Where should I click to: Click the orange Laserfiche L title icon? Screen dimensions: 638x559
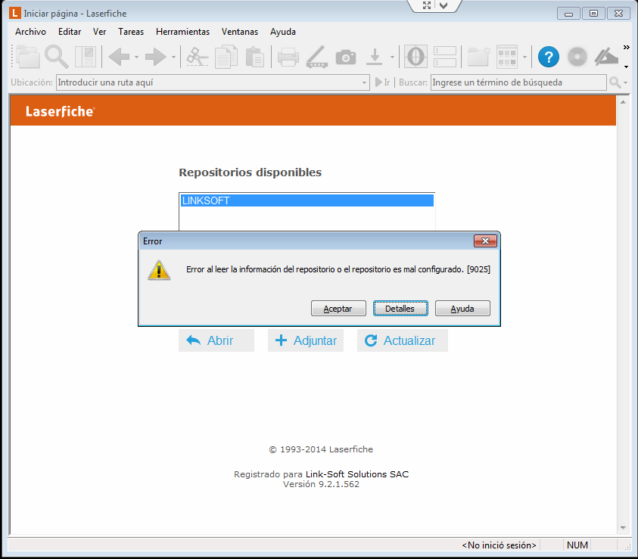click(x=14, y=13)
